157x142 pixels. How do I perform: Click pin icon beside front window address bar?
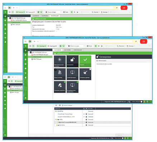136,41
